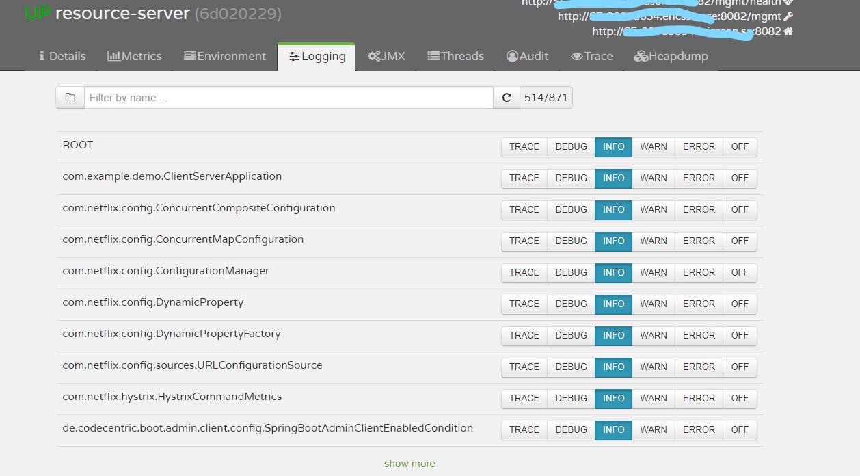Image resolution: width=860 pixels, height=476 pixels.
Task: Turn ROOT logger OFF
Action: (740, 147)
